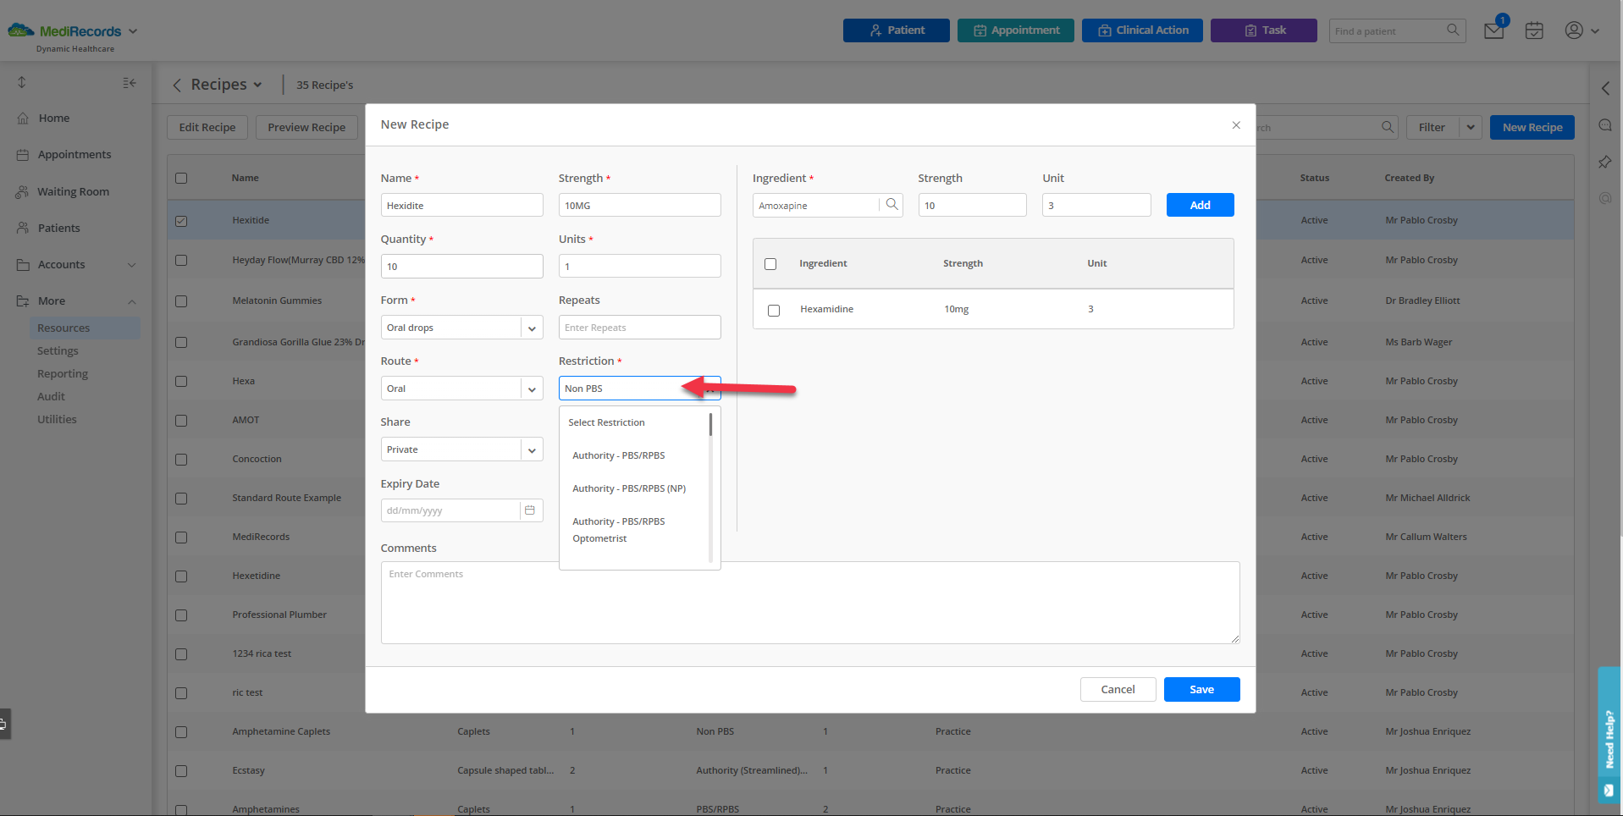Open the chat bubble icon in right sidebar
Image resolution: width=1623 pixels, height=816 pixels.
[x=1604, y=124]
